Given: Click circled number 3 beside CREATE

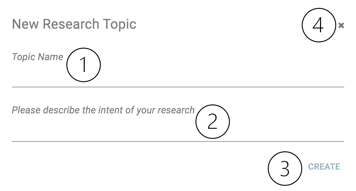Looking at the screenshot, I should (x=285, y=168).
